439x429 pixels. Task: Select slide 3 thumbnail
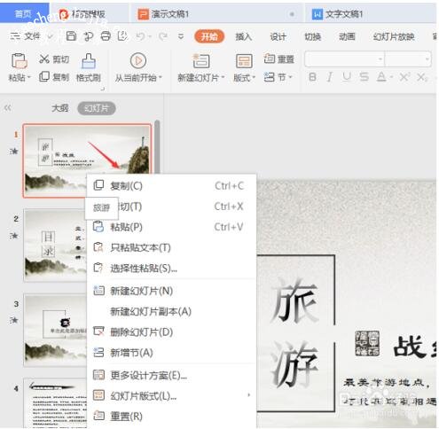tap(55, 330)
